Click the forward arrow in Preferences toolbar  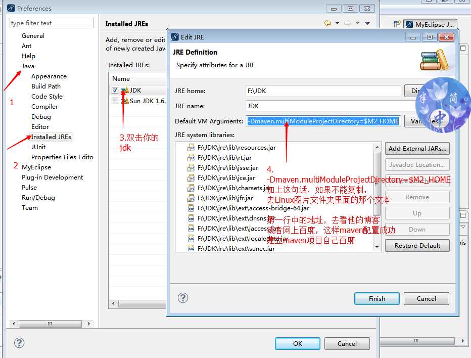tap(348, 23)
